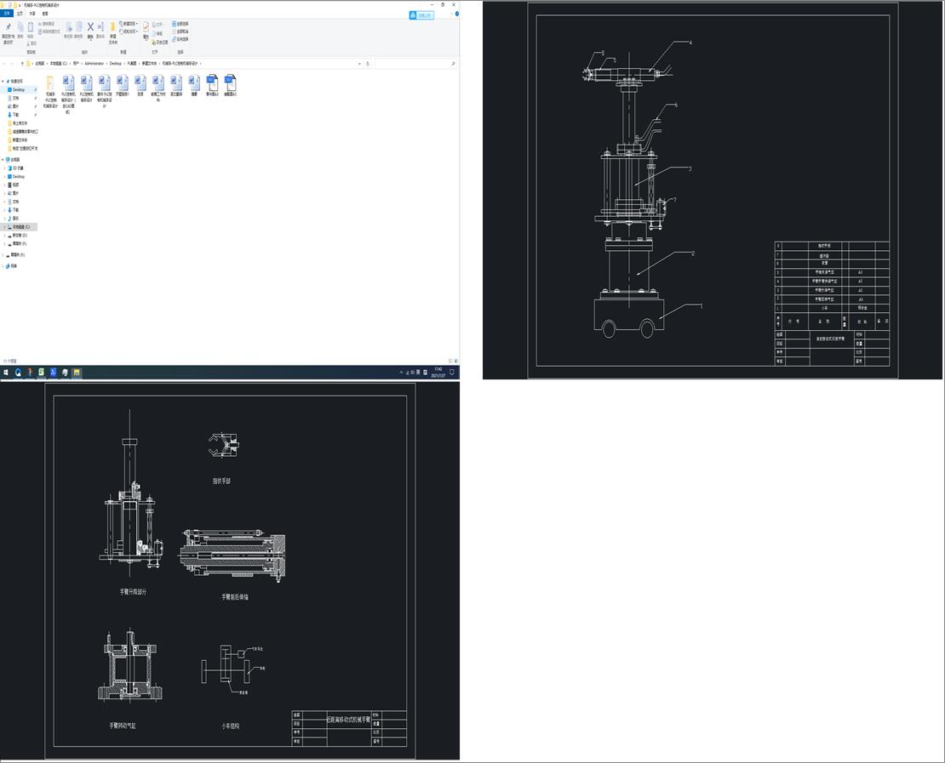Open the Windows Start menu
The height and width of the screenshot is (763, 945).
point(6,373)
